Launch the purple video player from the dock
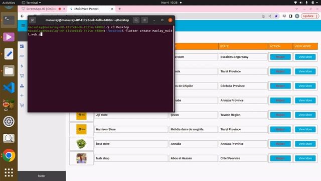 (9, 37)
